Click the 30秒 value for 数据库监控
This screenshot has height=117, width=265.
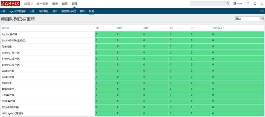[144, 89]
